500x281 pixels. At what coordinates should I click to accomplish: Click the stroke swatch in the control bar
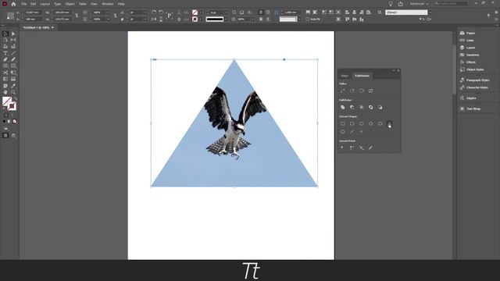click(195, 20)
